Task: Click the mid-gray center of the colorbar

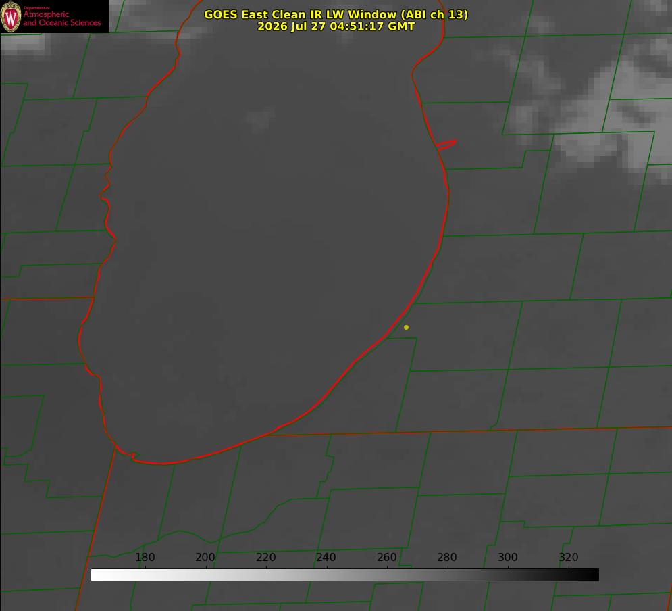Action: pos(344,575)
